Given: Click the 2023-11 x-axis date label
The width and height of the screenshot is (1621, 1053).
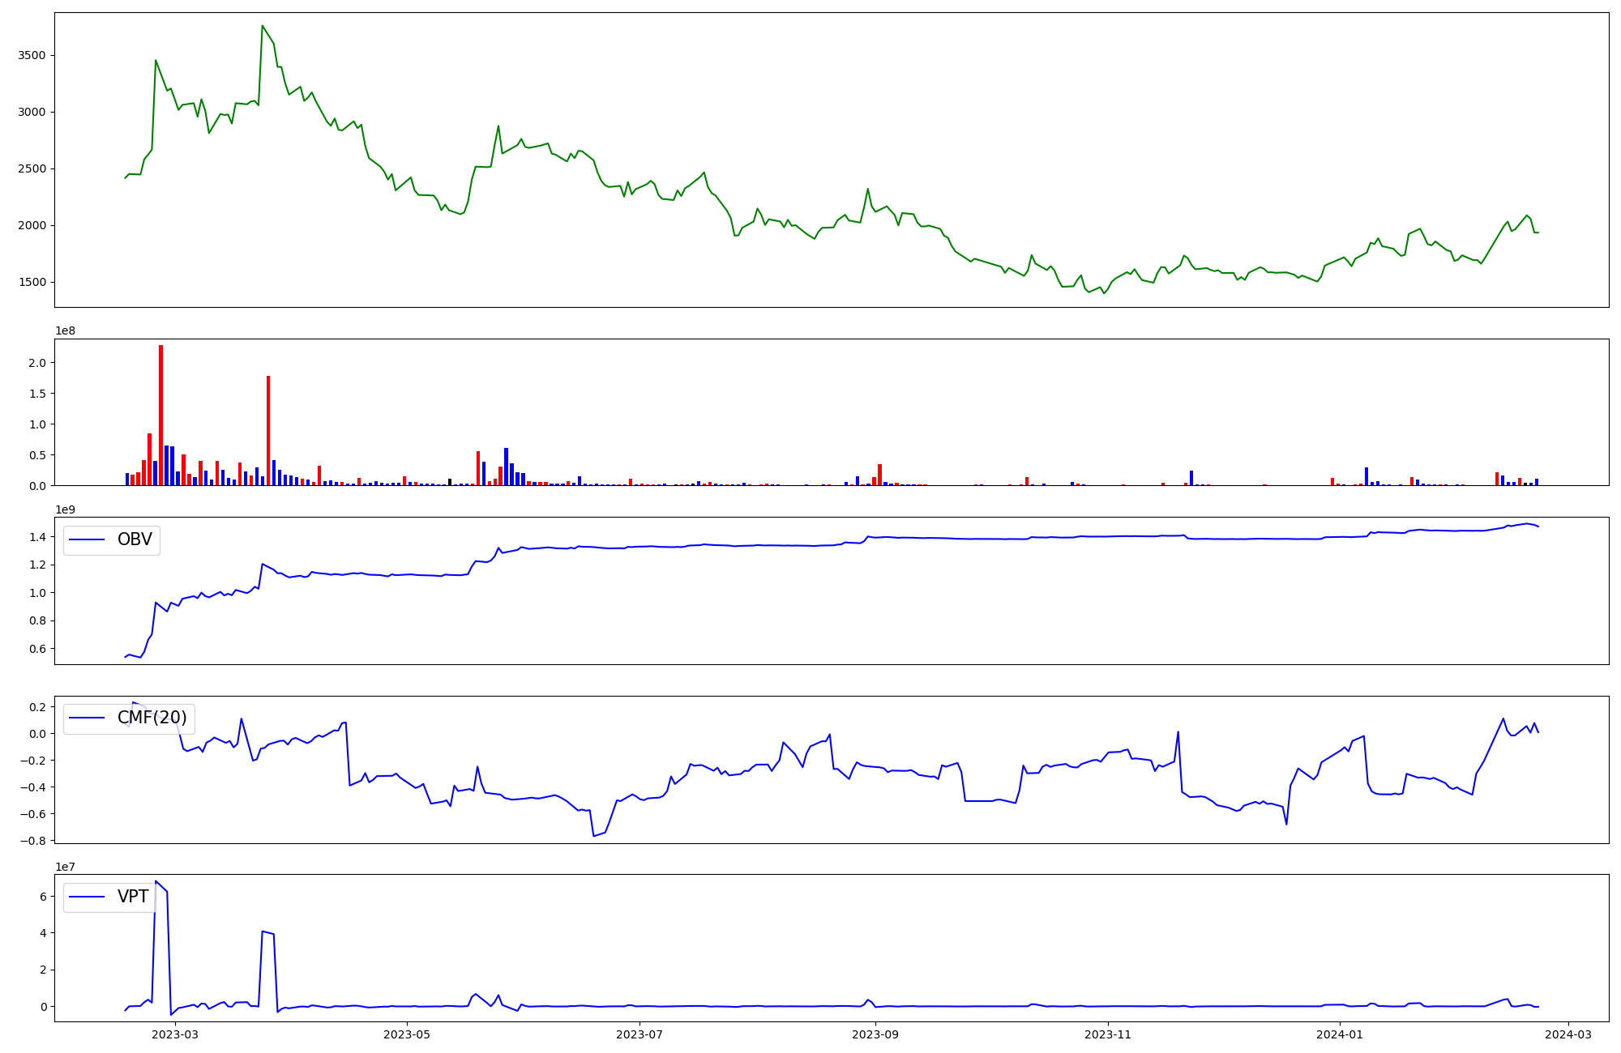Looking at the screenshot, I should pyautogui.click(x=1108, y=1034).
